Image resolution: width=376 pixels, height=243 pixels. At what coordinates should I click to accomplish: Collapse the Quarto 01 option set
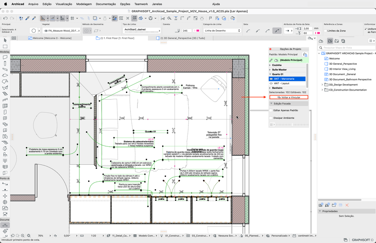point(270,74)
